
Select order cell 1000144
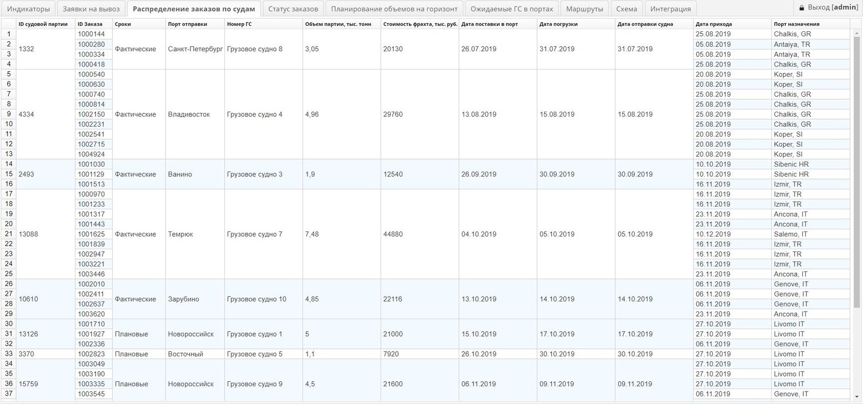[x=94, y=34]
